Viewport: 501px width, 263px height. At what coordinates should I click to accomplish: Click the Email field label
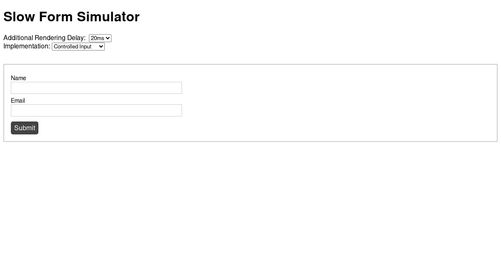(x=18, y=101)
